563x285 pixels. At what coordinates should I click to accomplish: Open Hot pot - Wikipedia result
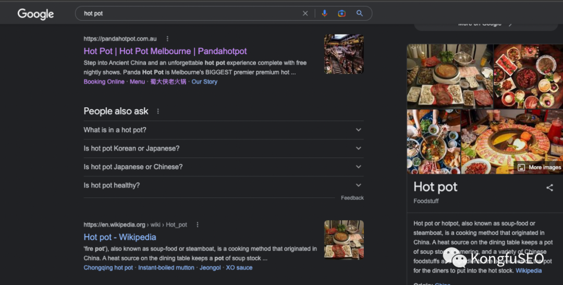[120, 237]
